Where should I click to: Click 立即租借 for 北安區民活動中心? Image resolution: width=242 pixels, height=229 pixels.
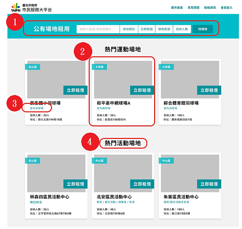click(142, 184)
